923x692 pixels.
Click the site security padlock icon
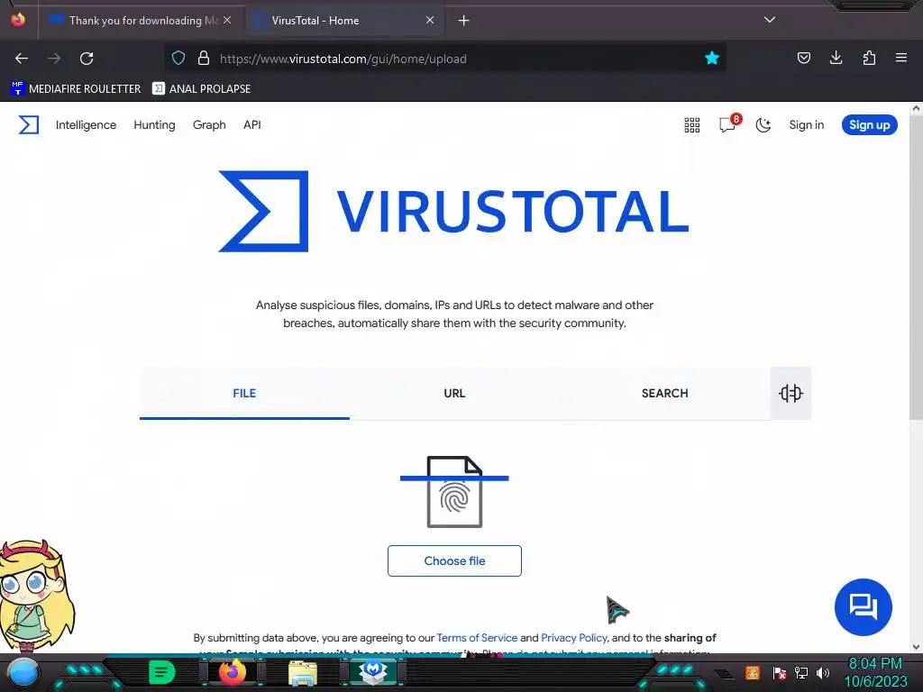click(204, 59)
